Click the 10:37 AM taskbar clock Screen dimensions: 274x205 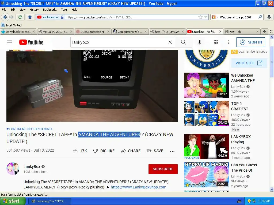[x=264, y=201]
